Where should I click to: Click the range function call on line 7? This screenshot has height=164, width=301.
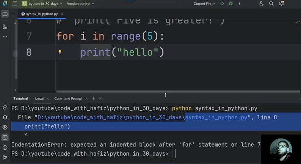pos(126,36)
